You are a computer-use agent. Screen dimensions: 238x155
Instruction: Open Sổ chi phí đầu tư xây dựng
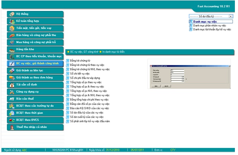pos(83,78)
